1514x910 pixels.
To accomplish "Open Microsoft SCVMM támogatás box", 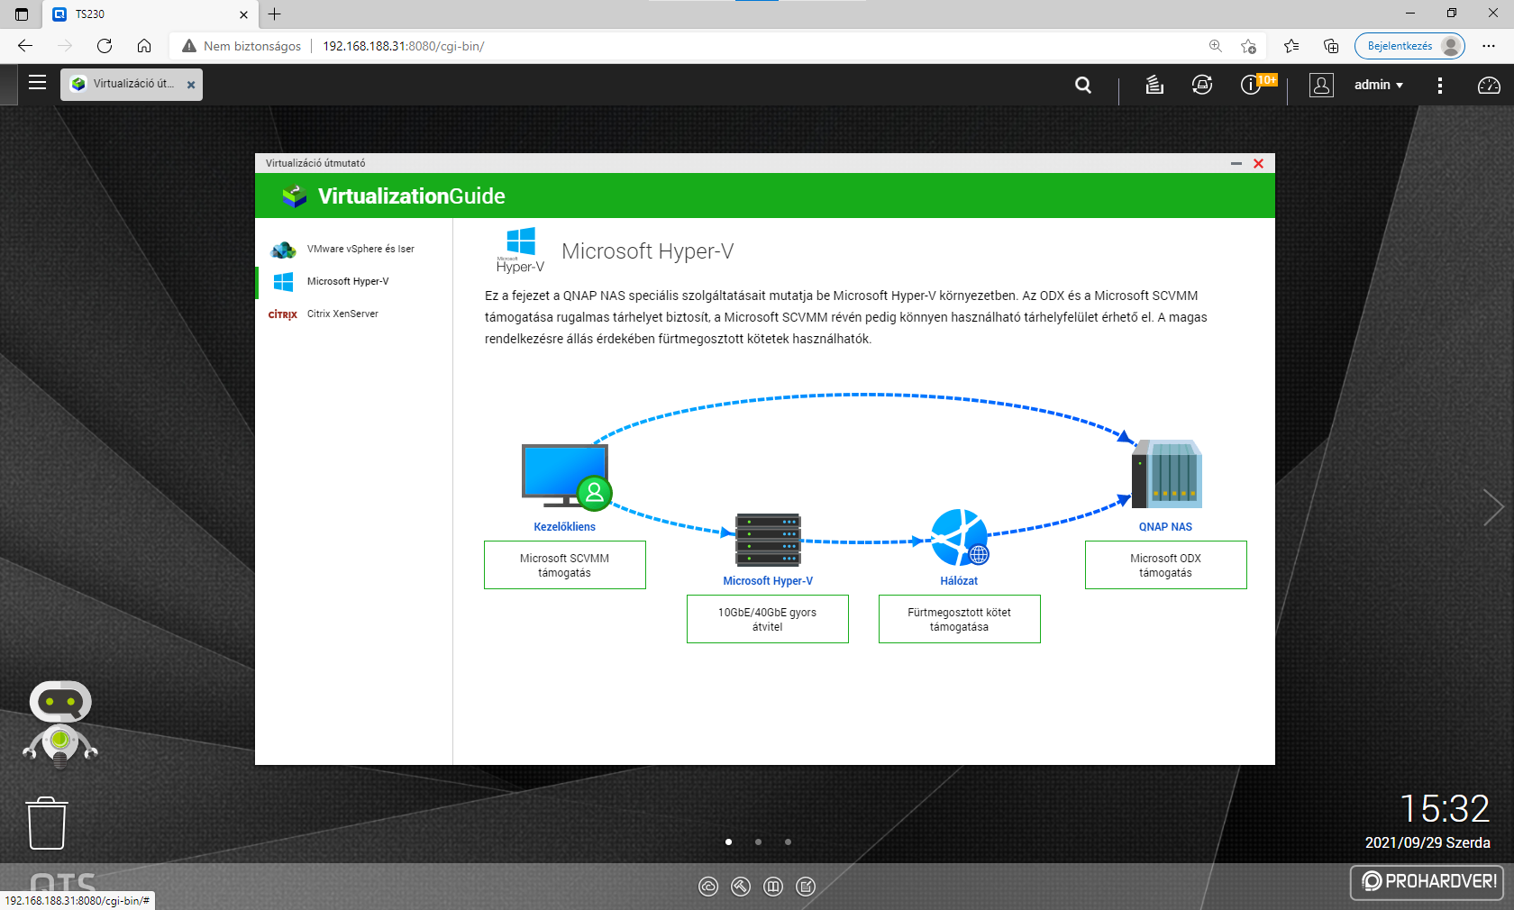I will click(565, 565).
